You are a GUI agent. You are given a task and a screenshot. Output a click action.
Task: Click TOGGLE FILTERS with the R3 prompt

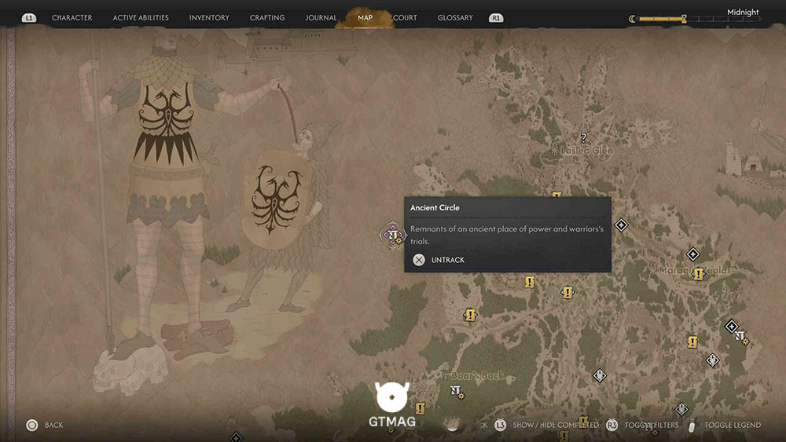pos(651,425)
